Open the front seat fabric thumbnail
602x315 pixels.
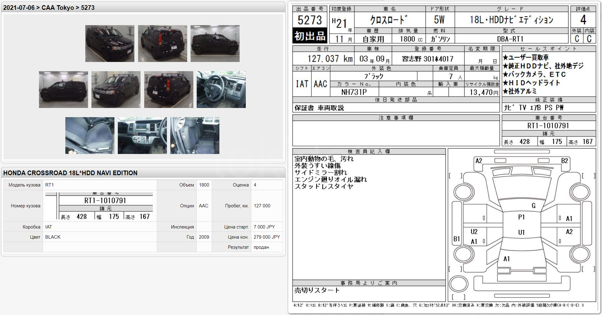[x=90, y=136]
